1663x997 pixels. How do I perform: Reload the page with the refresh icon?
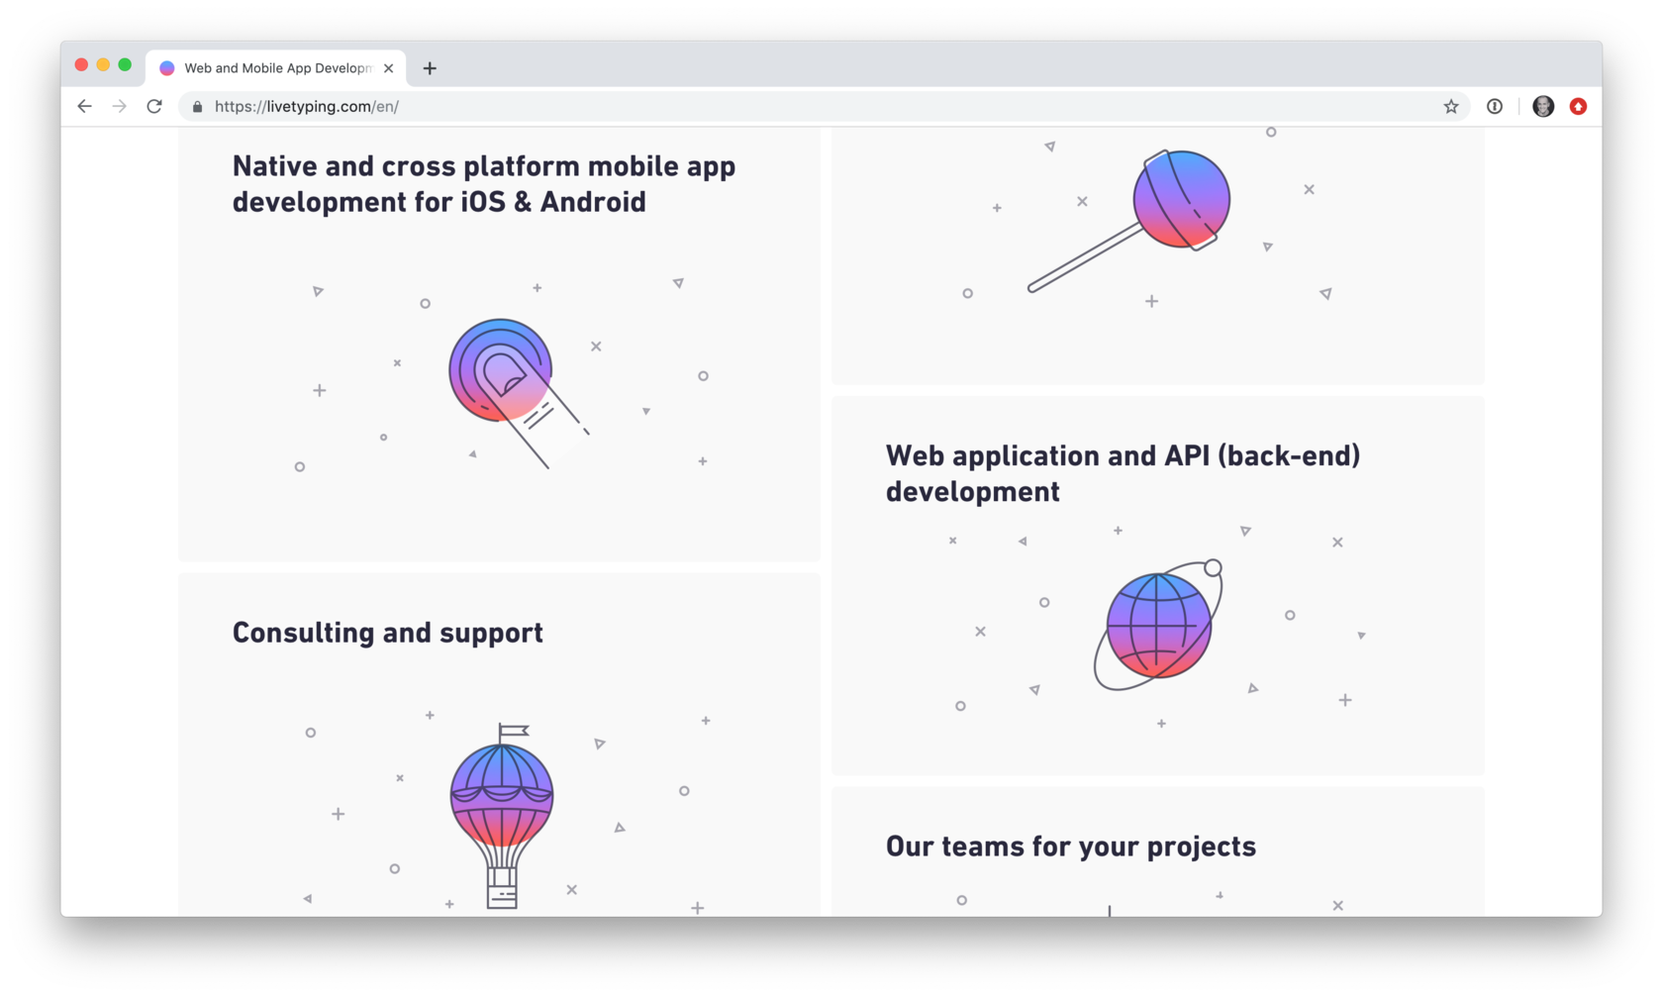click(154, 106)
